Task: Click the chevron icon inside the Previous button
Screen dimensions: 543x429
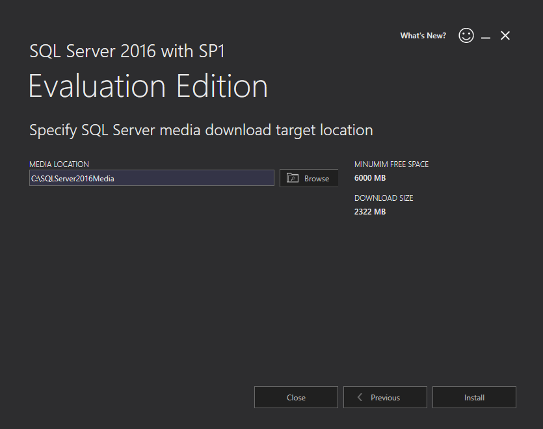Action: click(360, 397)
